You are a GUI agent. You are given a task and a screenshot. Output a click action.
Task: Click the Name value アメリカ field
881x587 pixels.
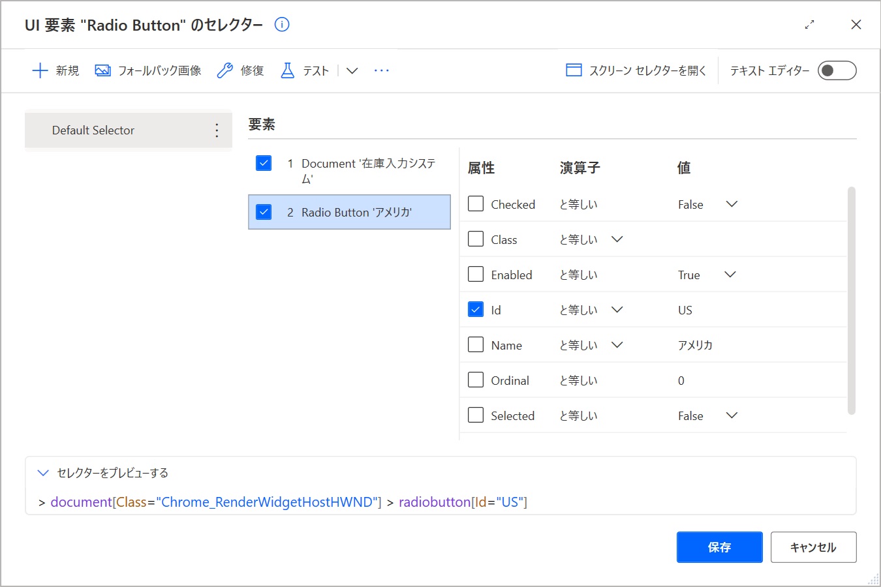(695, 345)
